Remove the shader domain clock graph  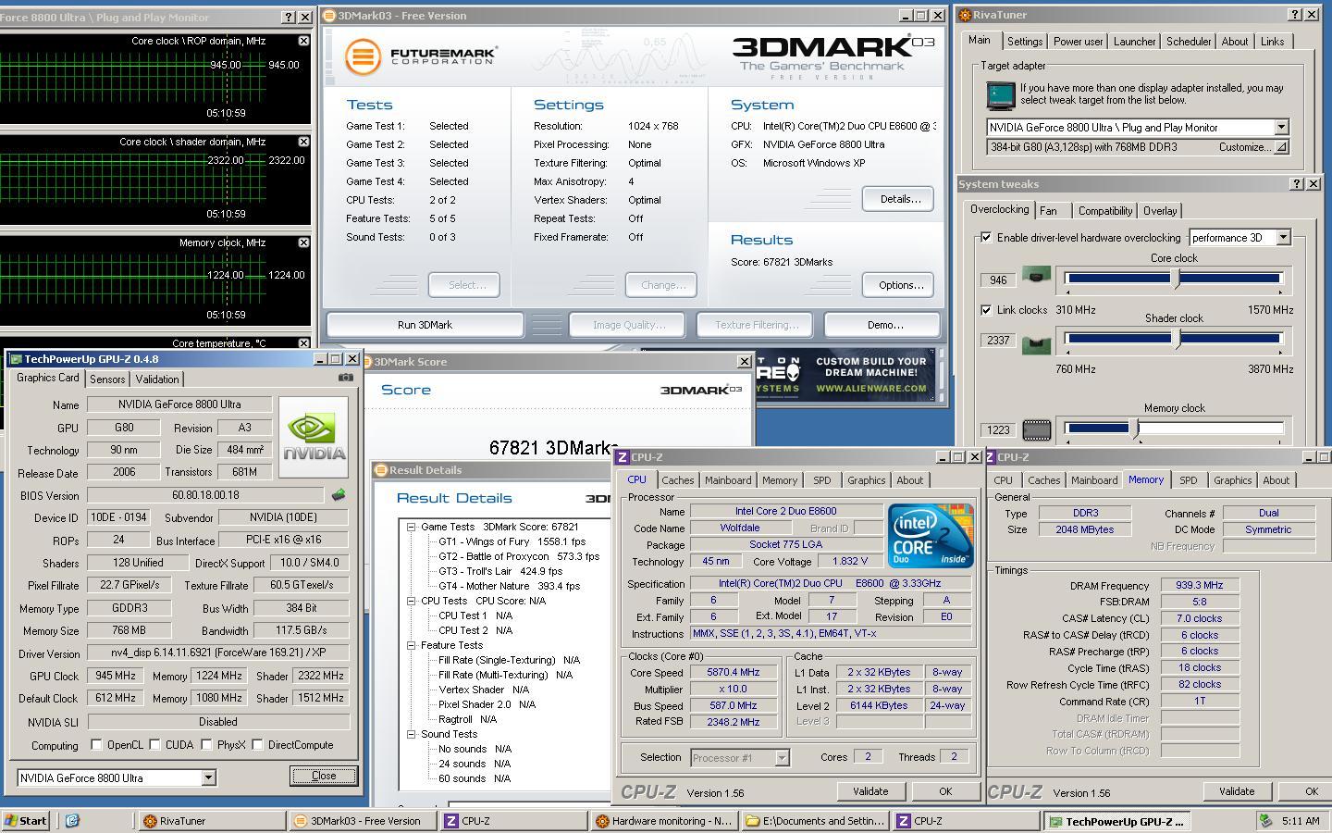click(x=303, y=142)
